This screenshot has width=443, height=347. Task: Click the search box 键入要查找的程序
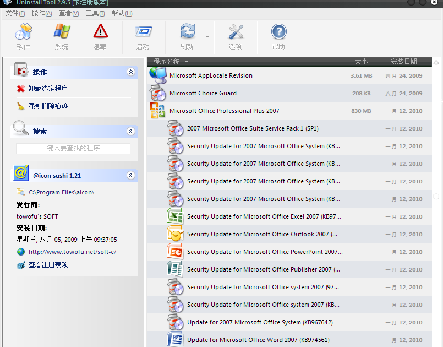click(73, 148)
